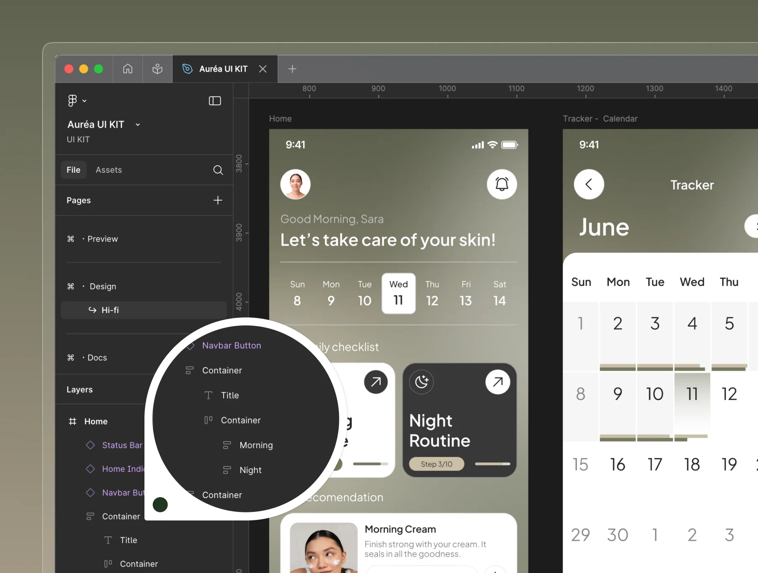This screenshot has width=758, height=573.
Task: Click the moon icon on Night Routine card
Action: (422, 382)
